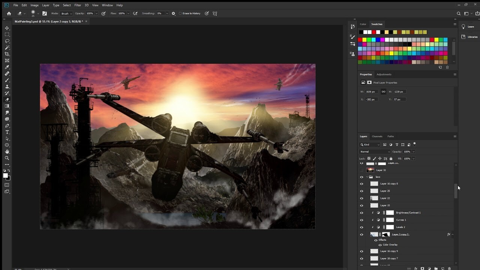
Task: Switch to the Channels tab
Action: (377, 136)
